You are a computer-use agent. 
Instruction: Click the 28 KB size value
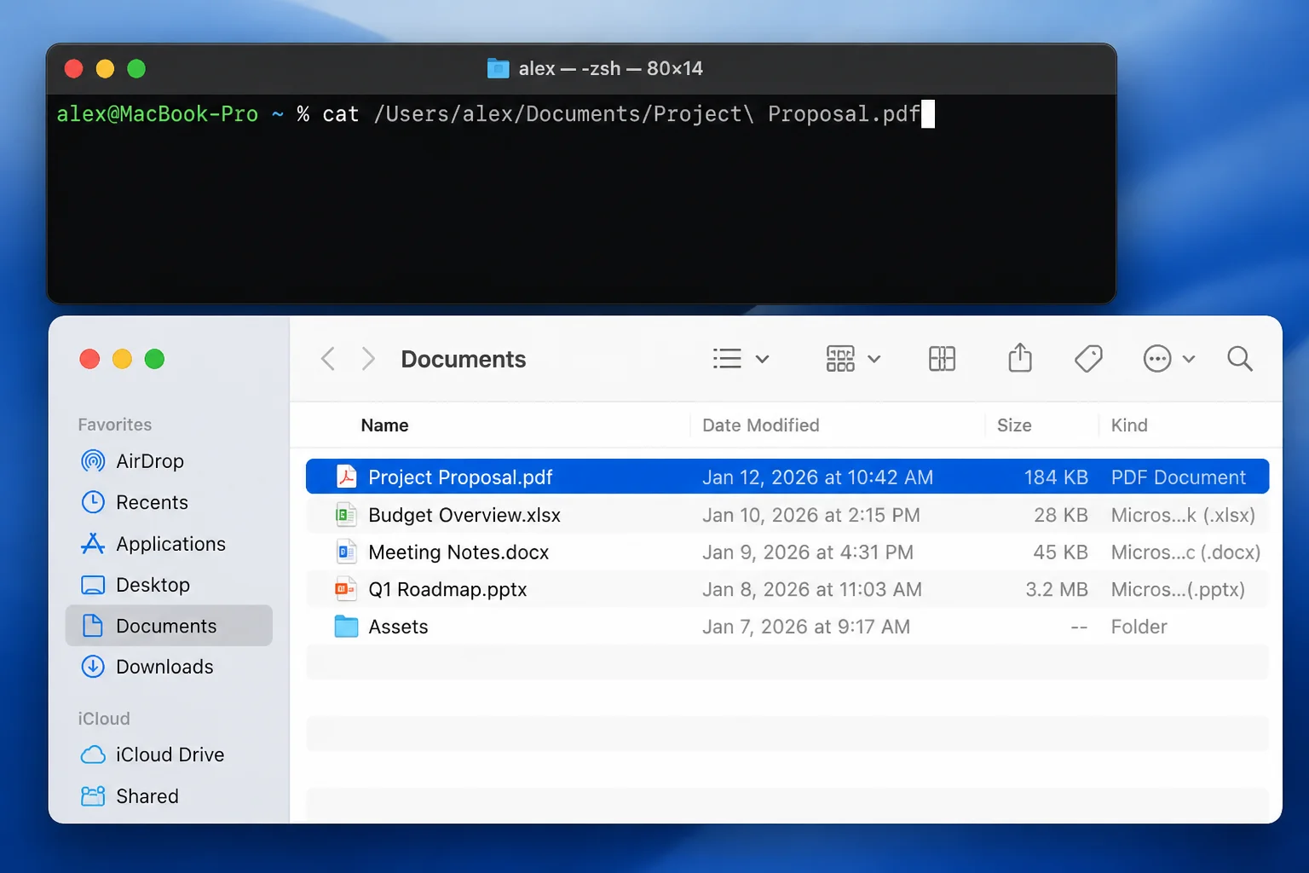tap(1061, 515)
